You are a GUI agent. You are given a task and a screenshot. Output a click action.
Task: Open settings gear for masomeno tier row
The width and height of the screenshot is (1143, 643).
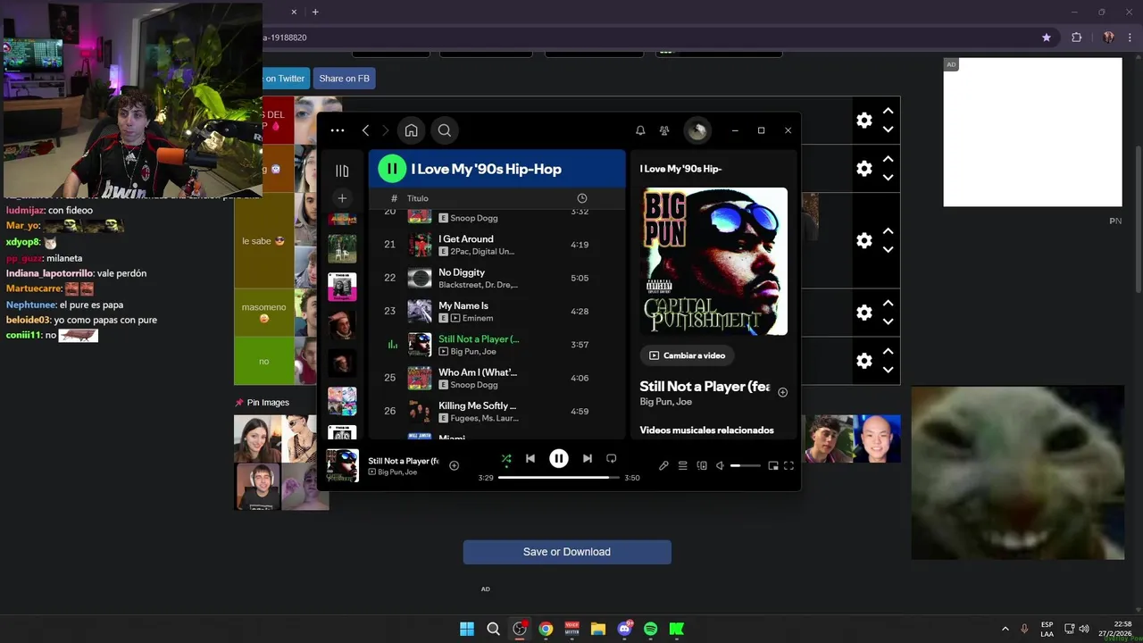coord(864,313)
